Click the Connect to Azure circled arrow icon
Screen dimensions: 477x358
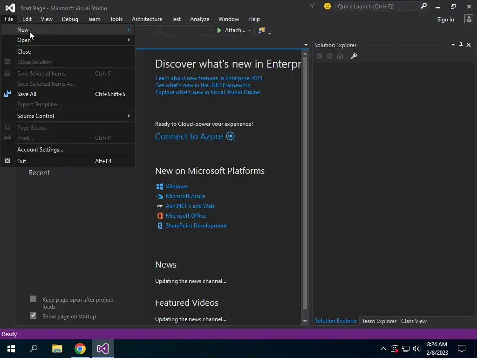(230, 136)
